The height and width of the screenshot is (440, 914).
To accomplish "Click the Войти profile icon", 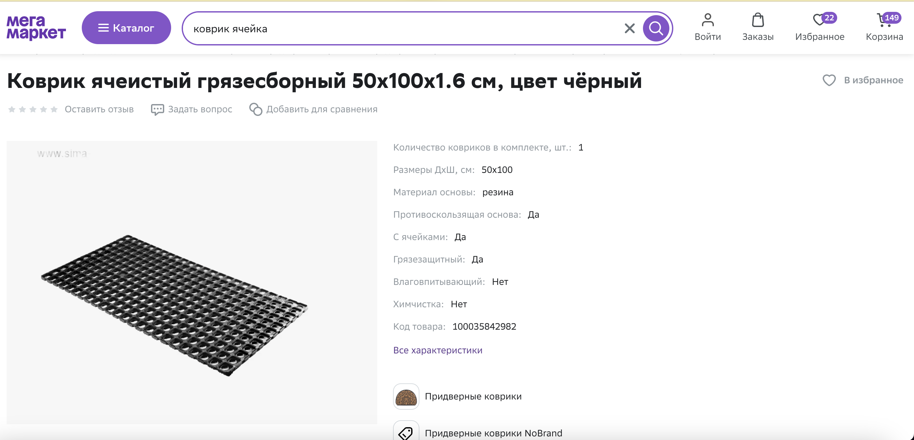I will point(708,20).
